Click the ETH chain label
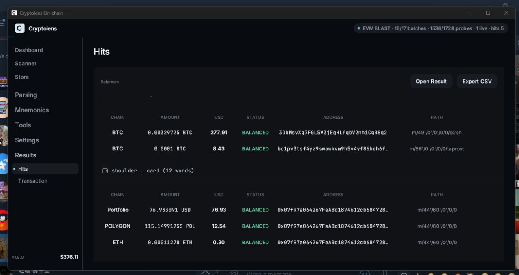Image resolution: width=519 pixels, height=275 pixels. (x=118, y=242)
